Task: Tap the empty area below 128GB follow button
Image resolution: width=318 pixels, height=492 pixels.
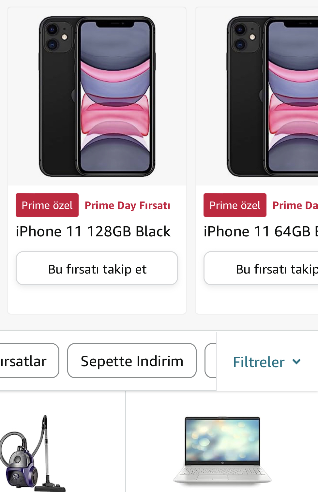Action: click(x=97, y=299)
